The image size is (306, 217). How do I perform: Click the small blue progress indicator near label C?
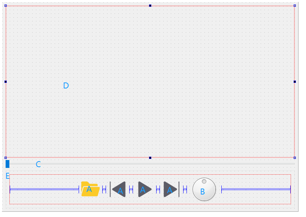(x=7, y=163)
